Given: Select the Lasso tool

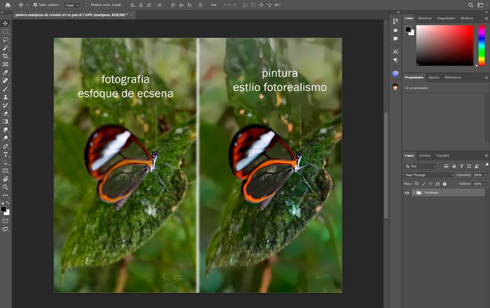Looking at the screenshot, I should coord(6,39).
